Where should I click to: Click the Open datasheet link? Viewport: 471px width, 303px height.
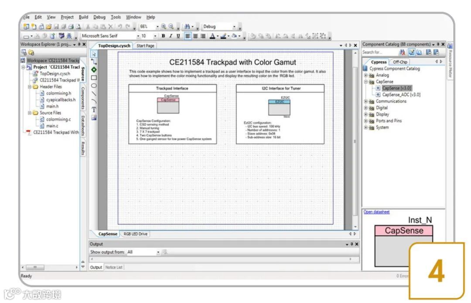click(376, 212)
